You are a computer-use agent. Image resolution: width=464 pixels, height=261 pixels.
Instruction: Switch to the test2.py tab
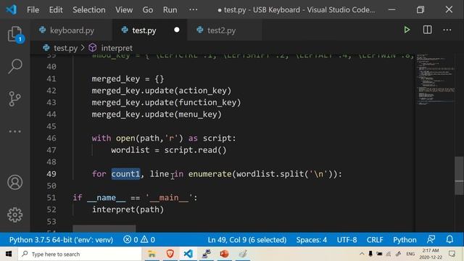[224, 30]
